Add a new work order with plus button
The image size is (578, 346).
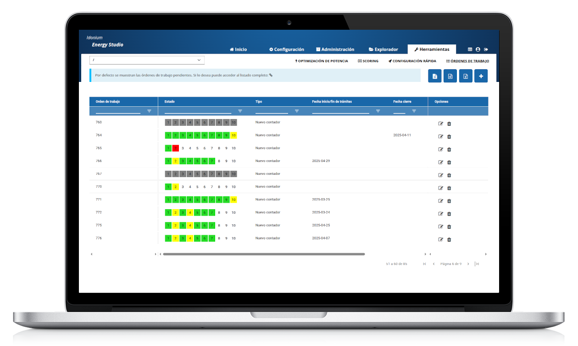(x=481, y=76)
